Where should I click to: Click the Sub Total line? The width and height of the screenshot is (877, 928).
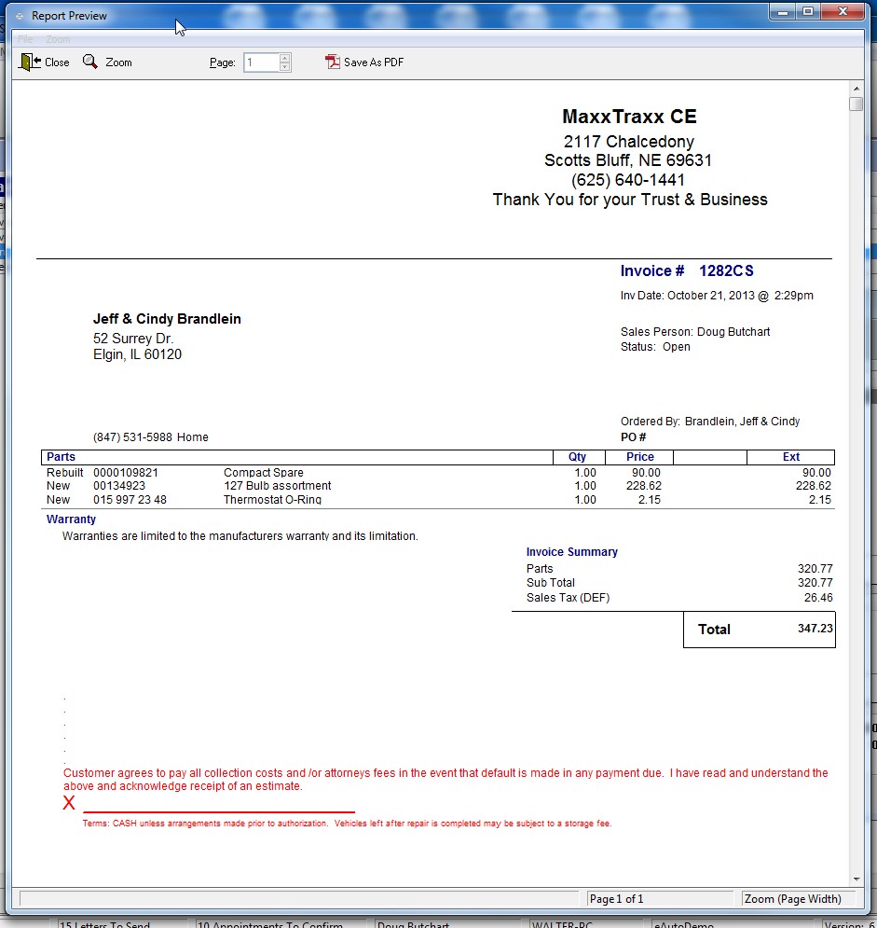click(679, 583)
